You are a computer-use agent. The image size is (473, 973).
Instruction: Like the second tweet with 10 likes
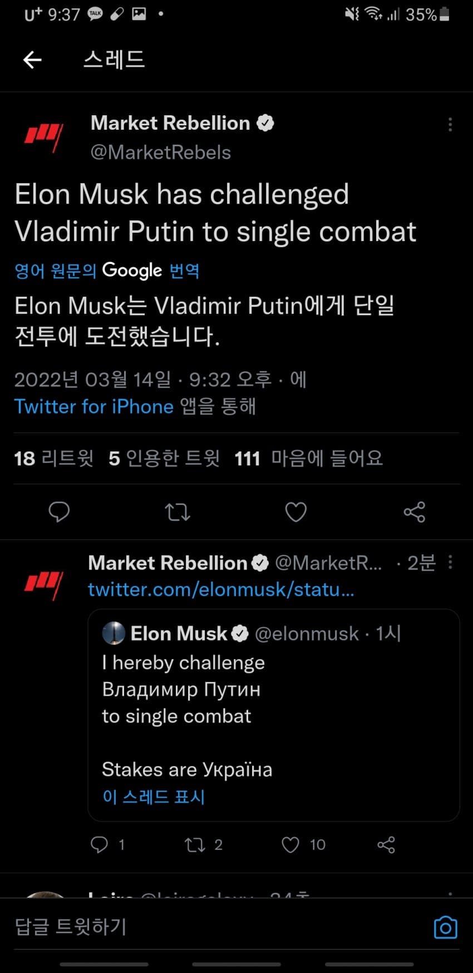coord(290,844)
